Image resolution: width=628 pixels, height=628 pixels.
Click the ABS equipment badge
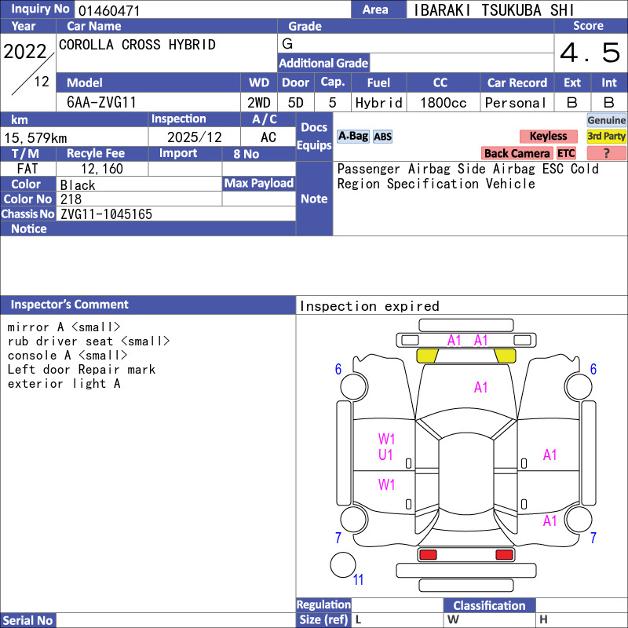[x=382, y=137]
